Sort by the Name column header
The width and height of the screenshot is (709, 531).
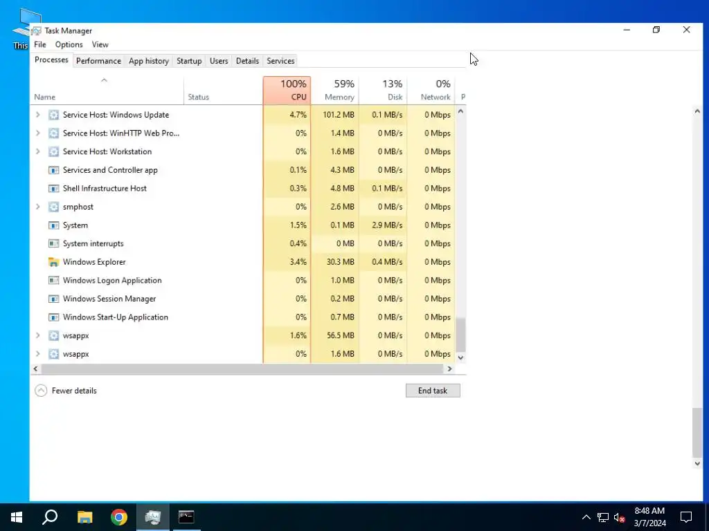click(107, 91)
